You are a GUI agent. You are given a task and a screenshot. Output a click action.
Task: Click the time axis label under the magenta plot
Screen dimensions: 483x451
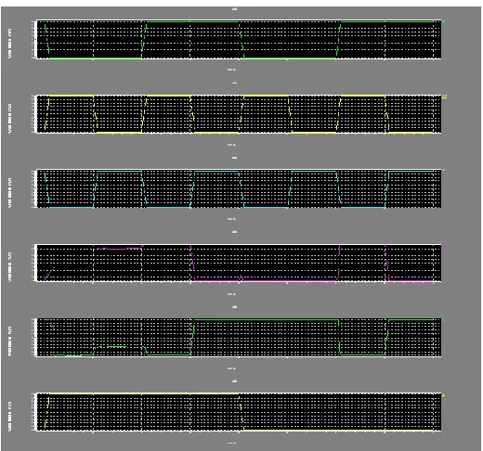tap(231, 294)
